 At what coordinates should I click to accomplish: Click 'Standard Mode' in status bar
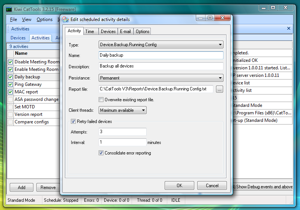coord(21,200)
